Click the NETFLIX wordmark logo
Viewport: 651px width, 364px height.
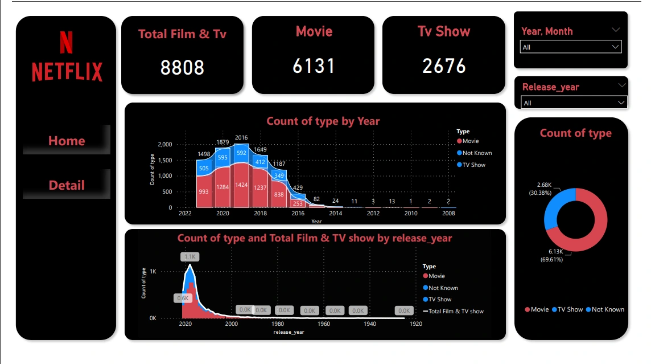67,72
